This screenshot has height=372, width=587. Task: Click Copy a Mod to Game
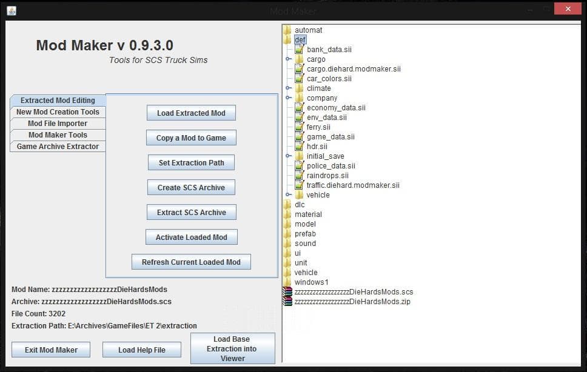(191, 138)
